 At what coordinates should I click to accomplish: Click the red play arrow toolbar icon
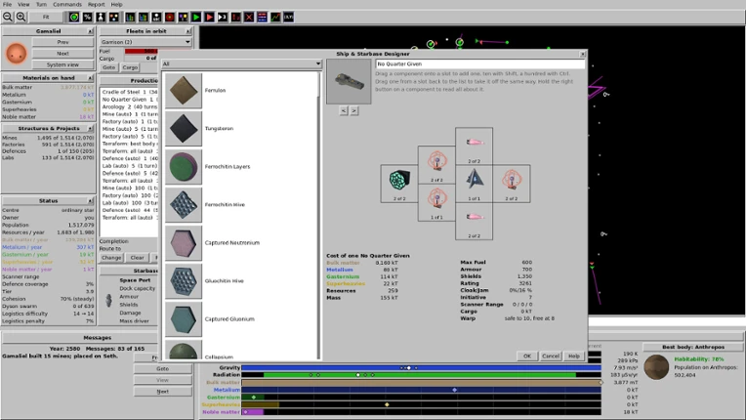tap(209, 18)
